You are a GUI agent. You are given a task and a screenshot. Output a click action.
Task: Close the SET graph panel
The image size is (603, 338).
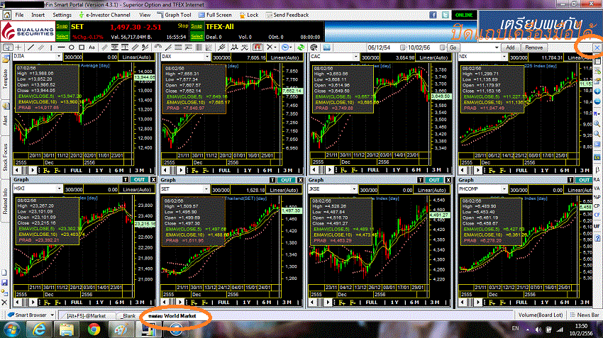(x=300, y=180)
